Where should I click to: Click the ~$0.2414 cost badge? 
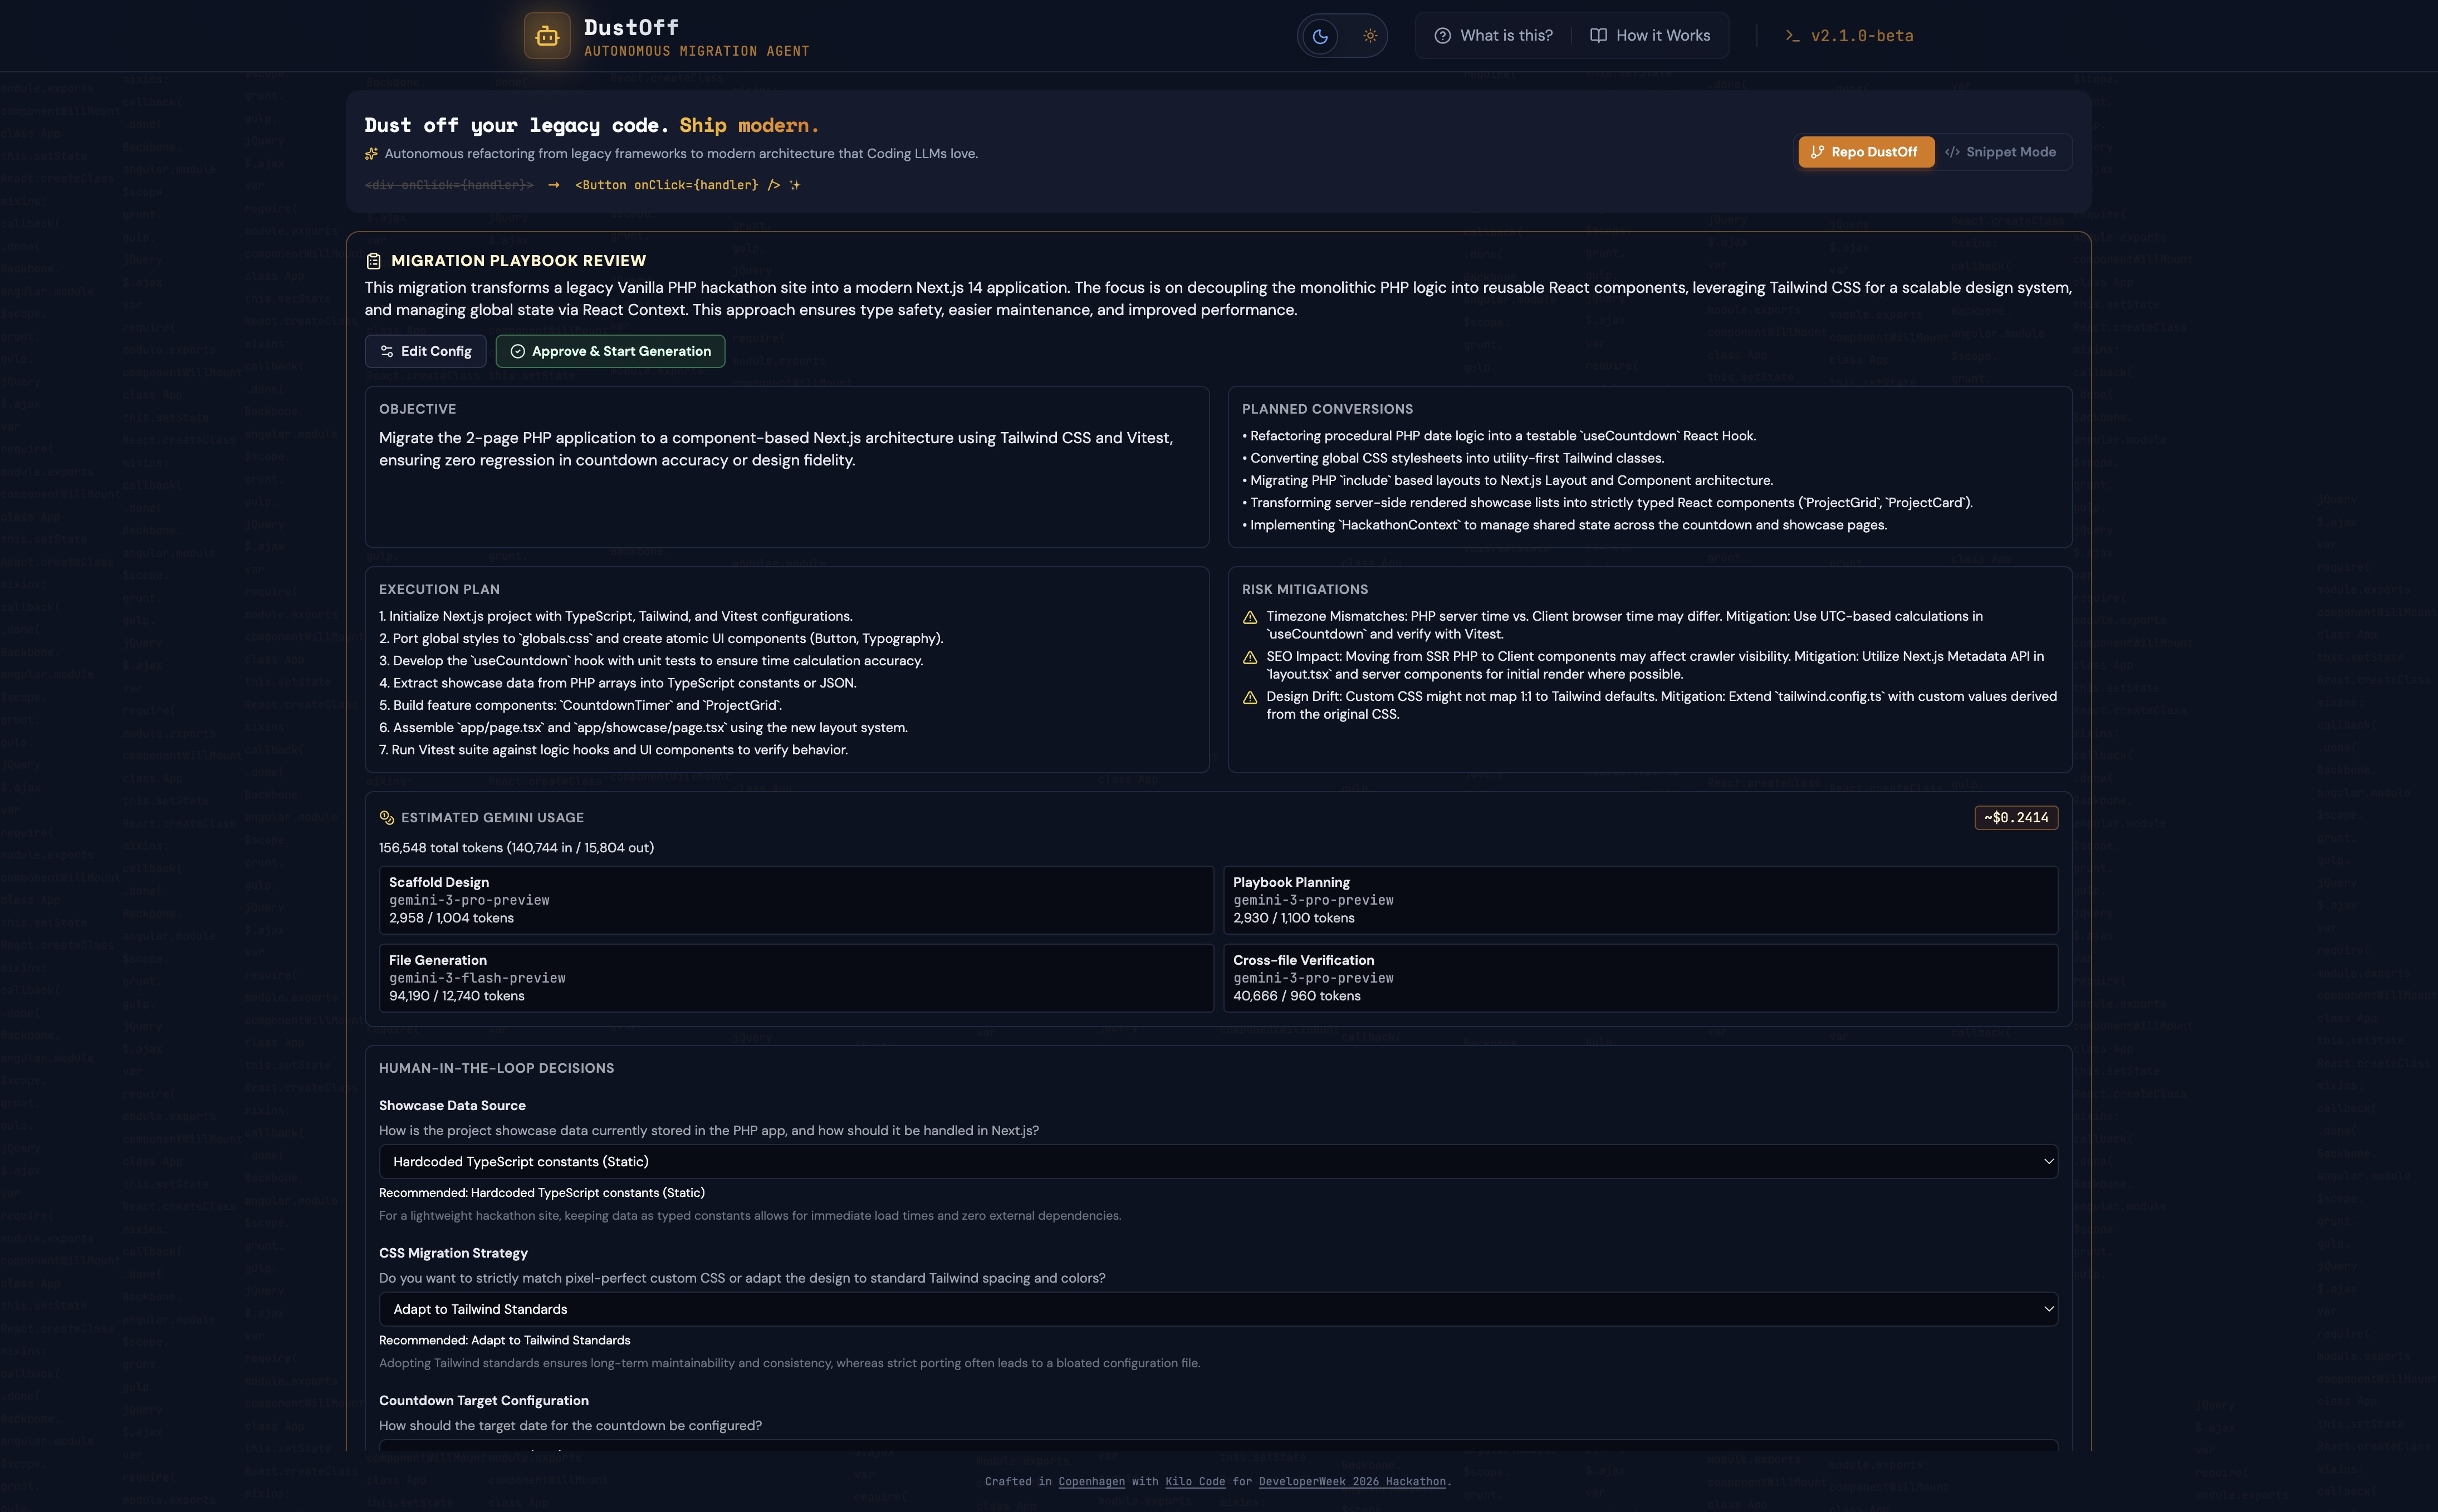2015,818
